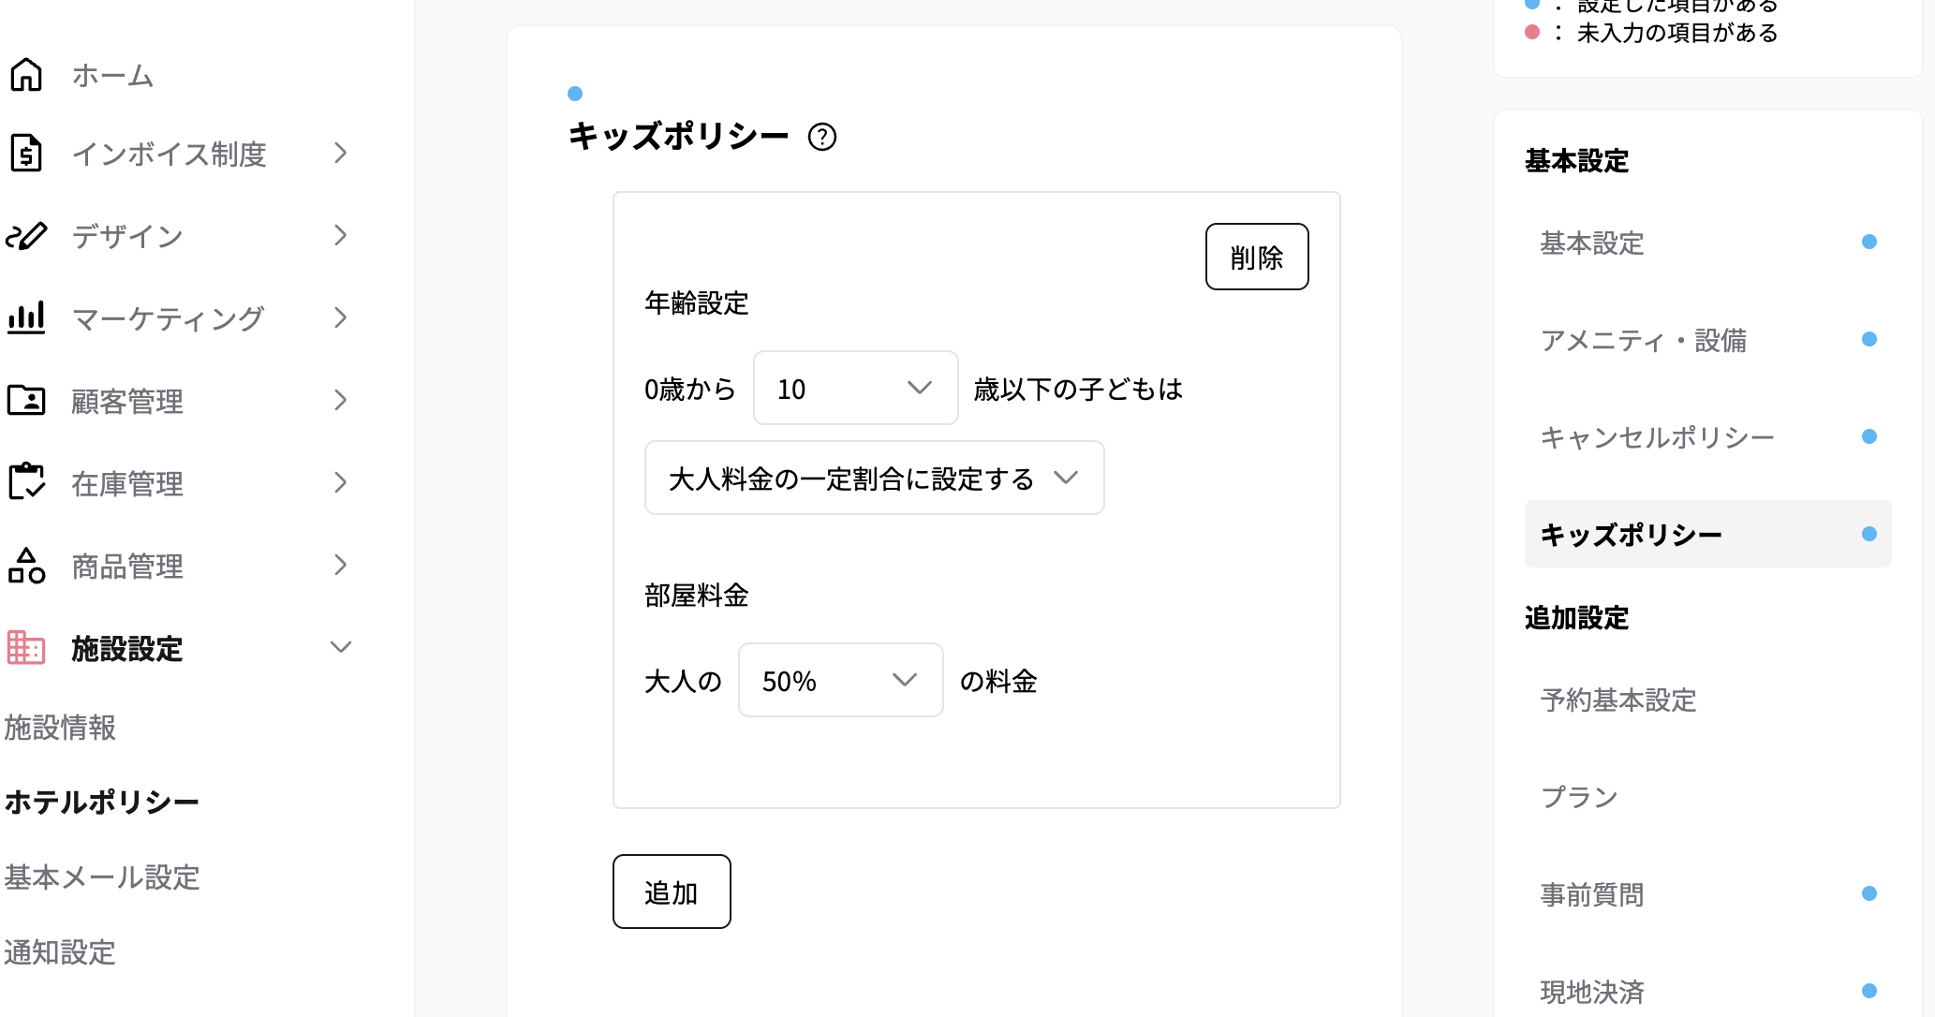Screen dimensions: 1935x1017
Task: Open the 50% room rate dropdown
Action: click(x=839, y=681)
